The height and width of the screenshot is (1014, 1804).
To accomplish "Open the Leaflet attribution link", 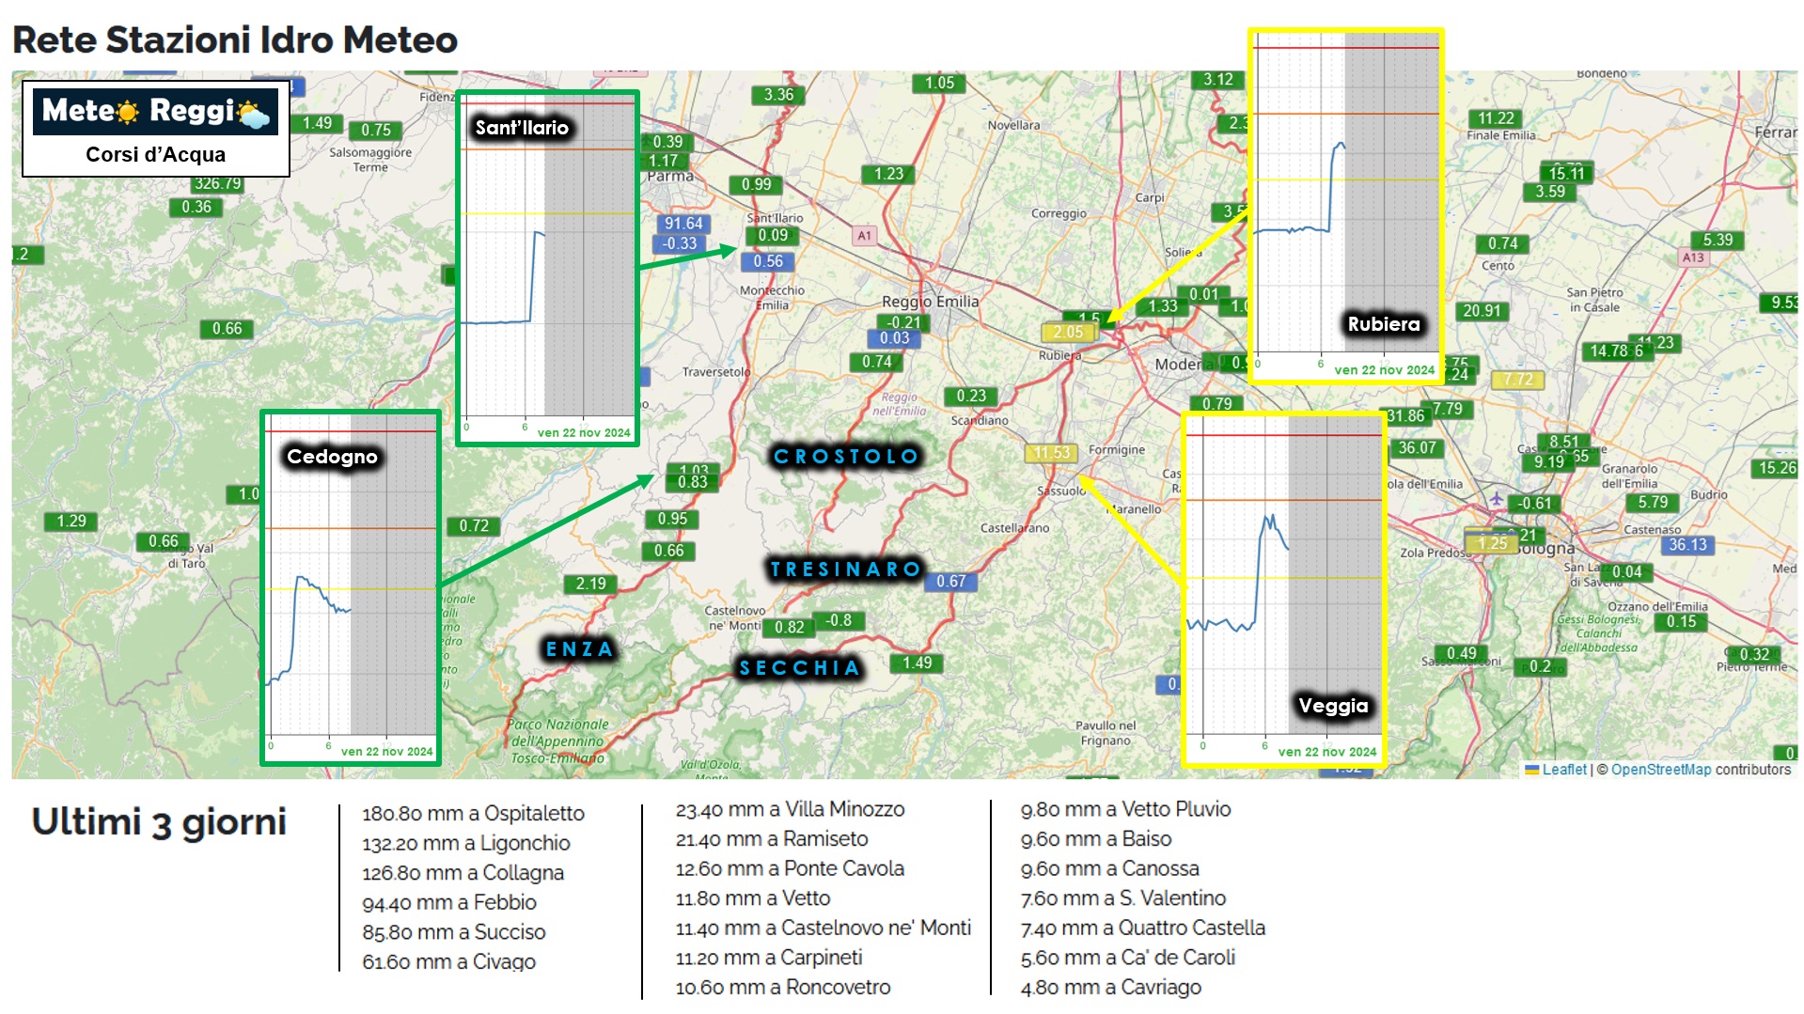I will click(1563, 770).
